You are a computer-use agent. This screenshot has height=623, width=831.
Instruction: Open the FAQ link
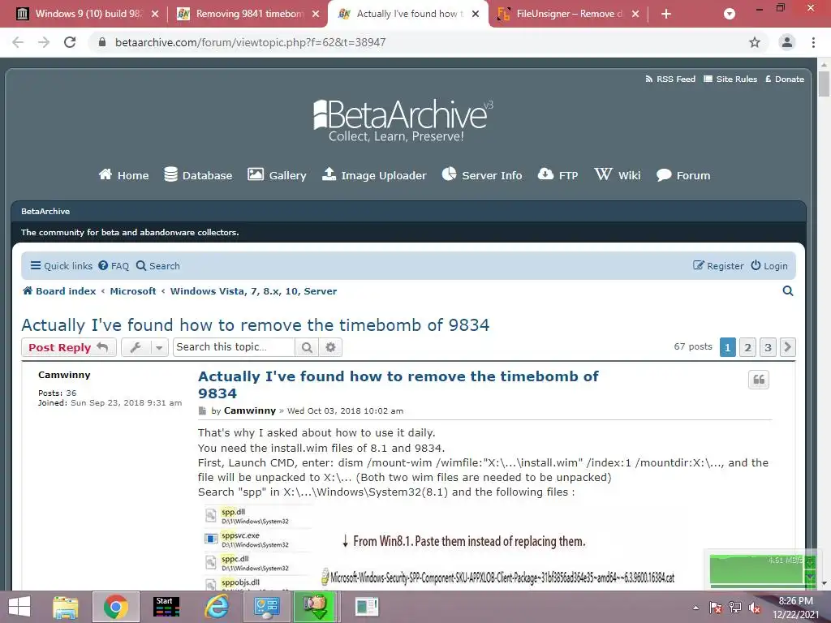(114, 266)
